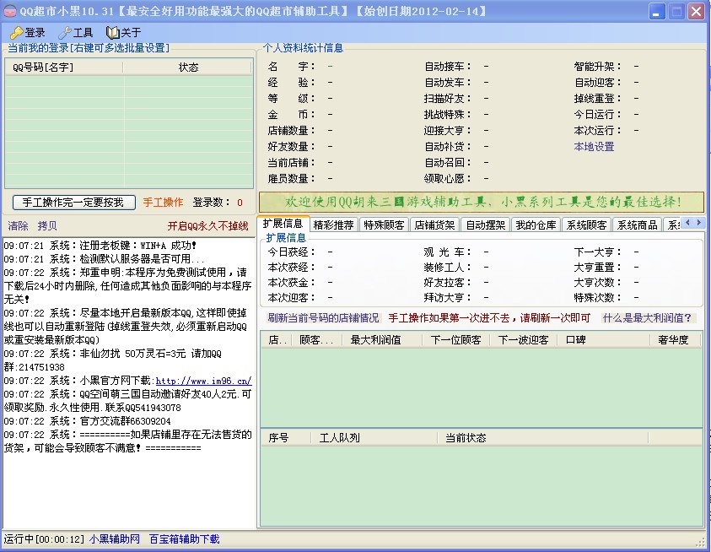
Task: Click the 工人队列 column header
Action: (374, 437)
